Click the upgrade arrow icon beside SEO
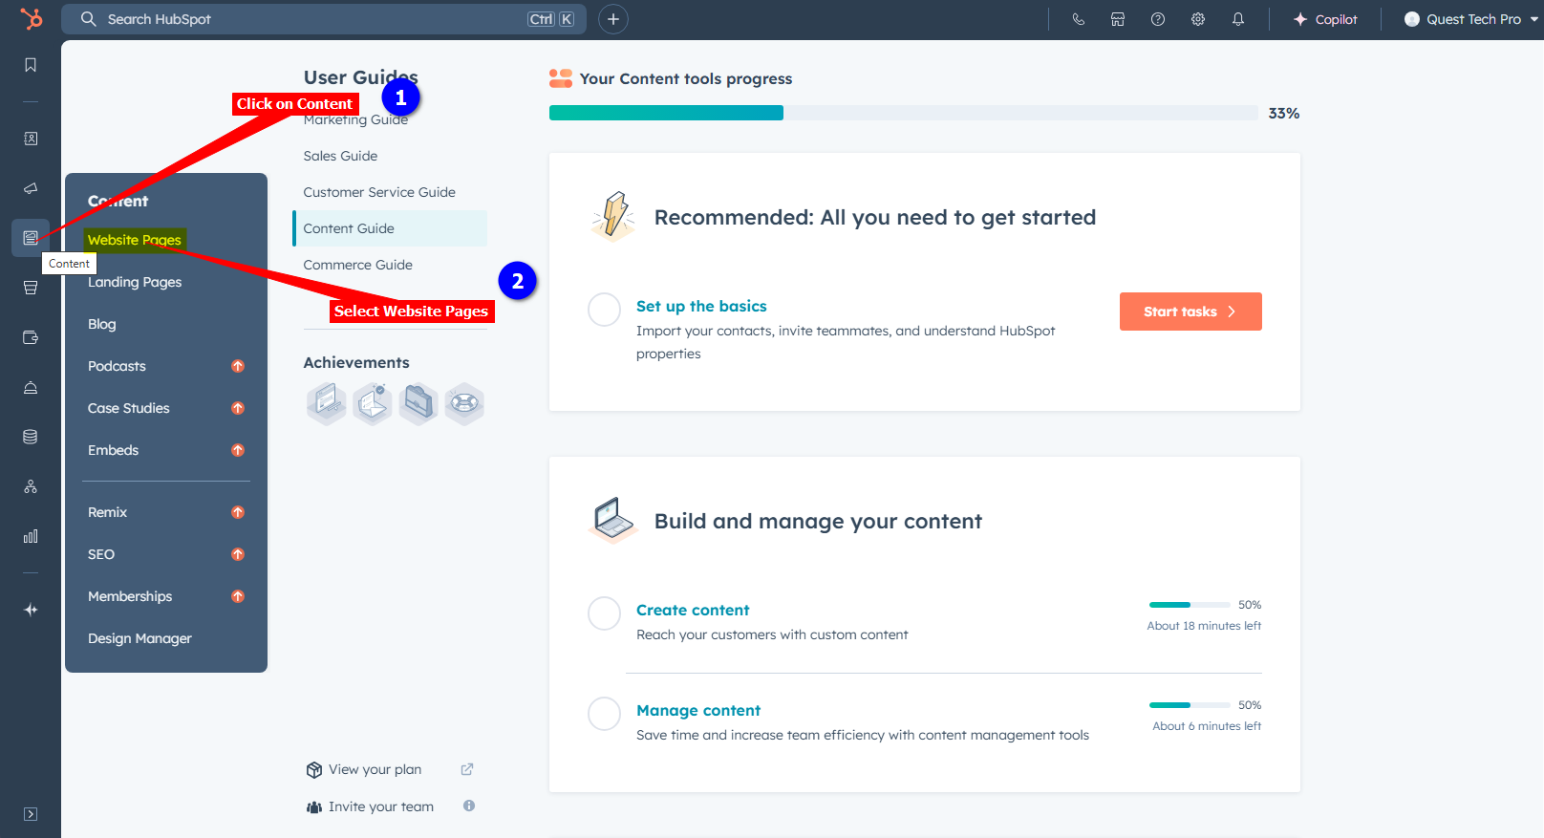Viewport: 1544px width, 838px height. [238, 554]
